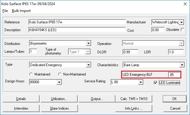This screenshot has width=190, height=115.
Task: Open the Bulk Import menu
Action: point(21,11)
